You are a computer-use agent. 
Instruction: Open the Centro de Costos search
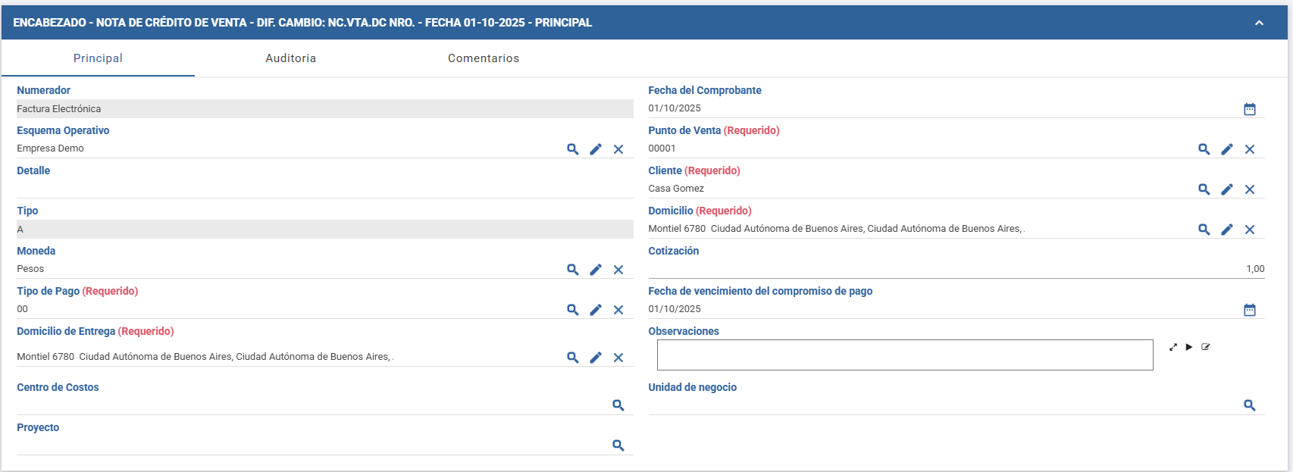click(x=618, y=405)
